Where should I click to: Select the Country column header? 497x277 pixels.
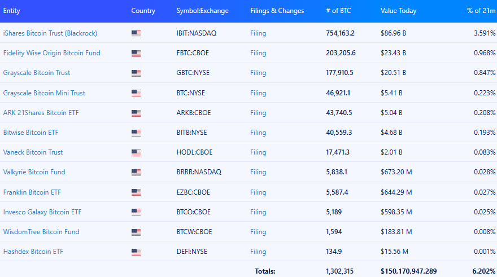pos(143,11)
